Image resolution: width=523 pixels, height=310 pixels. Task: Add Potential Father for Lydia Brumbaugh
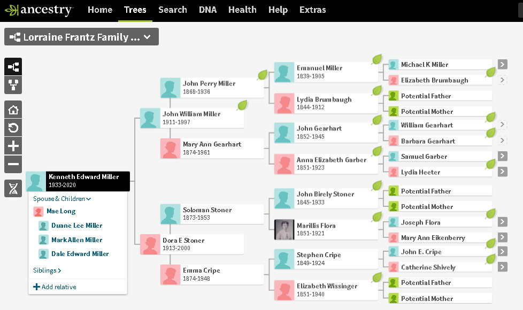pos(426,96)
